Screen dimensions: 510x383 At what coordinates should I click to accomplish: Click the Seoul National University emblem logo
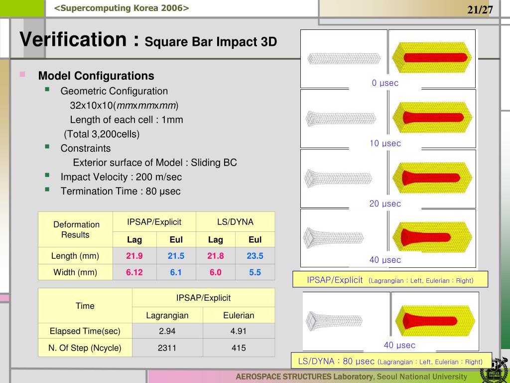click(495, 371)
